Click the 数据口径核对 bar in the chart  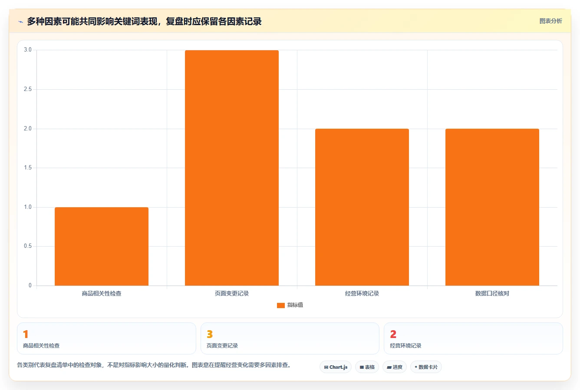click(x=492, y=207)
